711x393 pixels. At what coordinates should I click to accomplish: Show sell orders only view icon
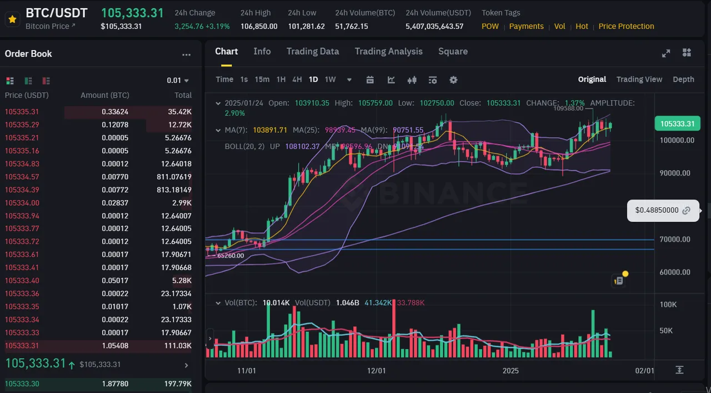tap(46, 81)
